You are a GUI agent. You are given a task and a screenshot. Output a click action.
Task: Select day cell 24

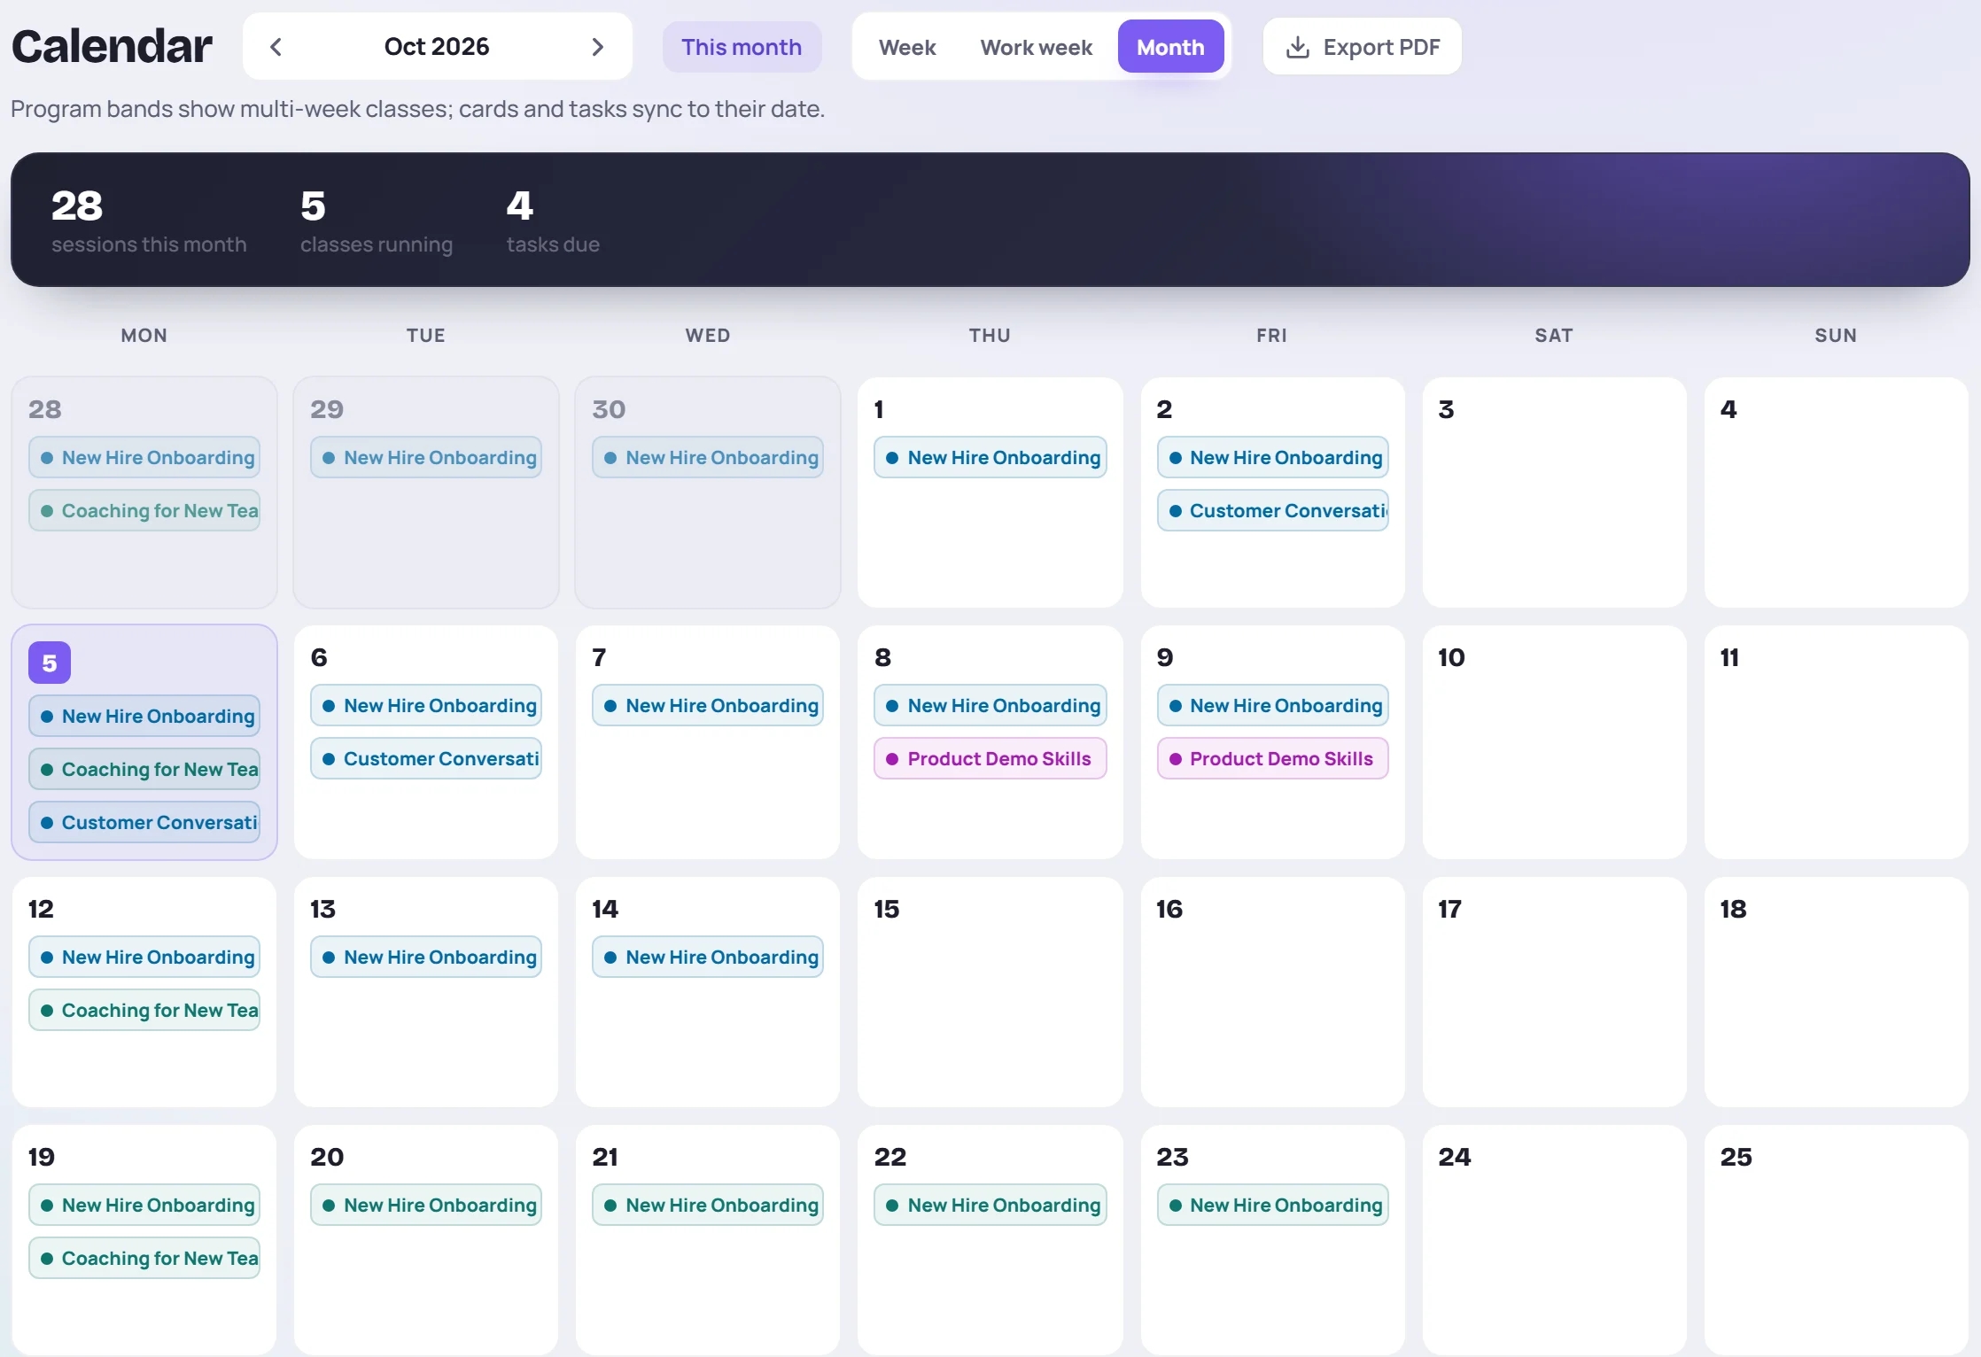click(1555, 1240)
